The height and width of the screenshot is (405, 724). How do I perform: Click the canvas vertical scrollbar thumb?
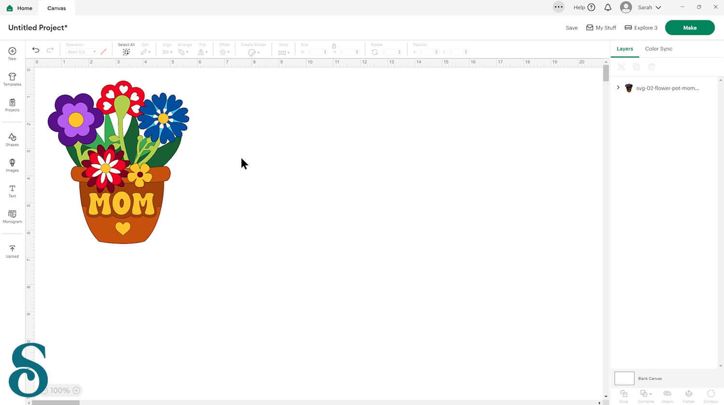tap(606, 73)
